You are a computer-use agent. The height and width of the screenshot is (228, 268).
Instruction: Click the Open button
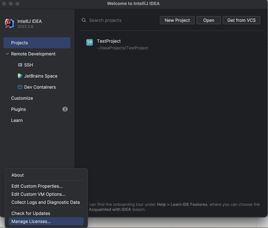tap(208, 20)
